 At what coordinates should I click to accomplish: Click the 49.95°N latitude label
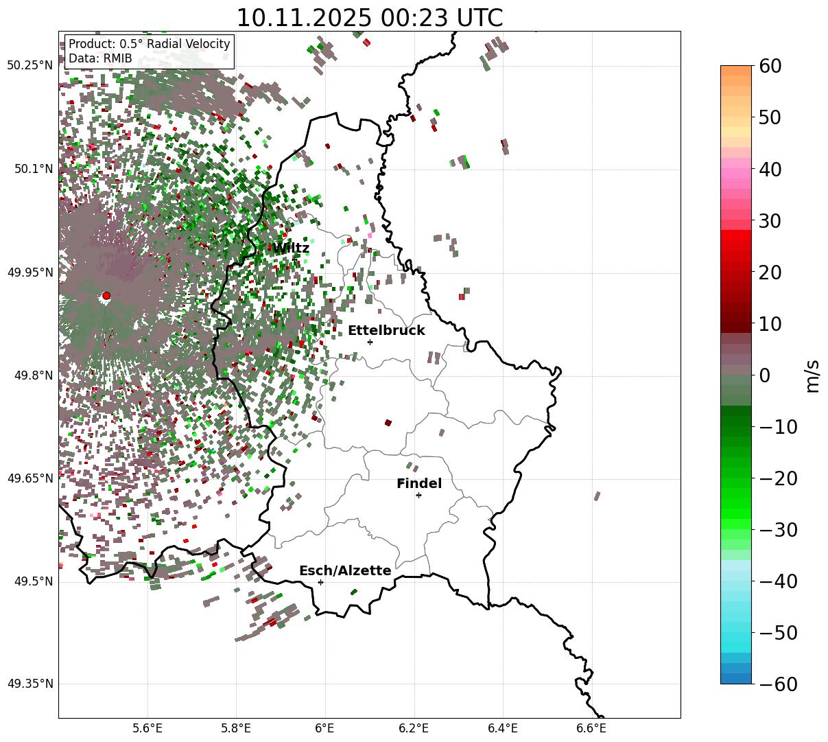tap(29, 273)
